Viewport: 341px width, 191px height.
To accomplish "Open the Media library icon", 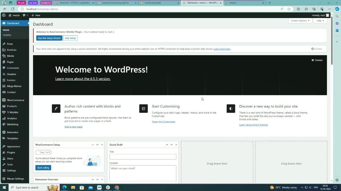I will tap(4, 56).
